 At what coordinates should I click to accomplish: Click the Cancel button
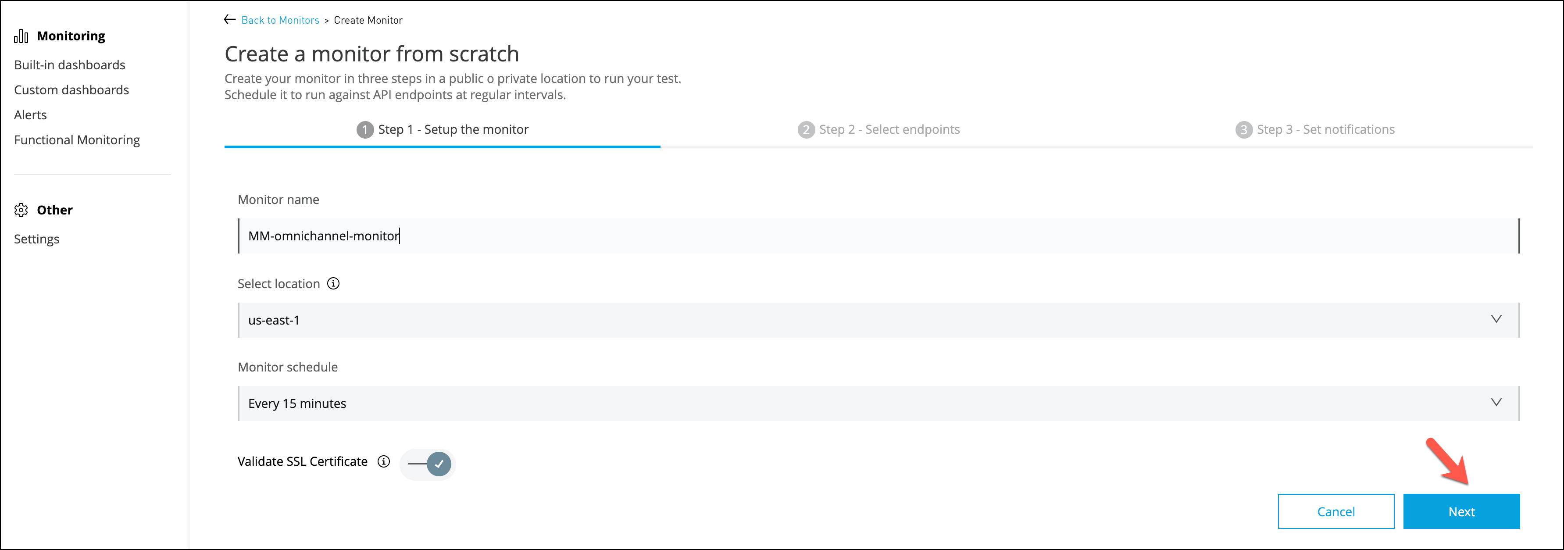tap(1335, 511)
